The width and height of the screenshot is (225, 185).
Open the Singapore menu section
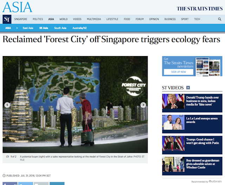(21, 19)
